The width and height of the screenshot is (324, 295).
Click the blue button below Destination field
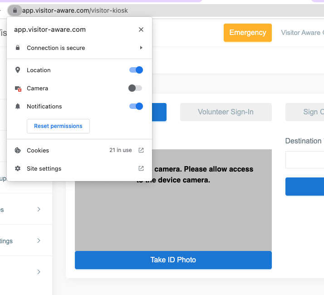[x=305, y=187]
